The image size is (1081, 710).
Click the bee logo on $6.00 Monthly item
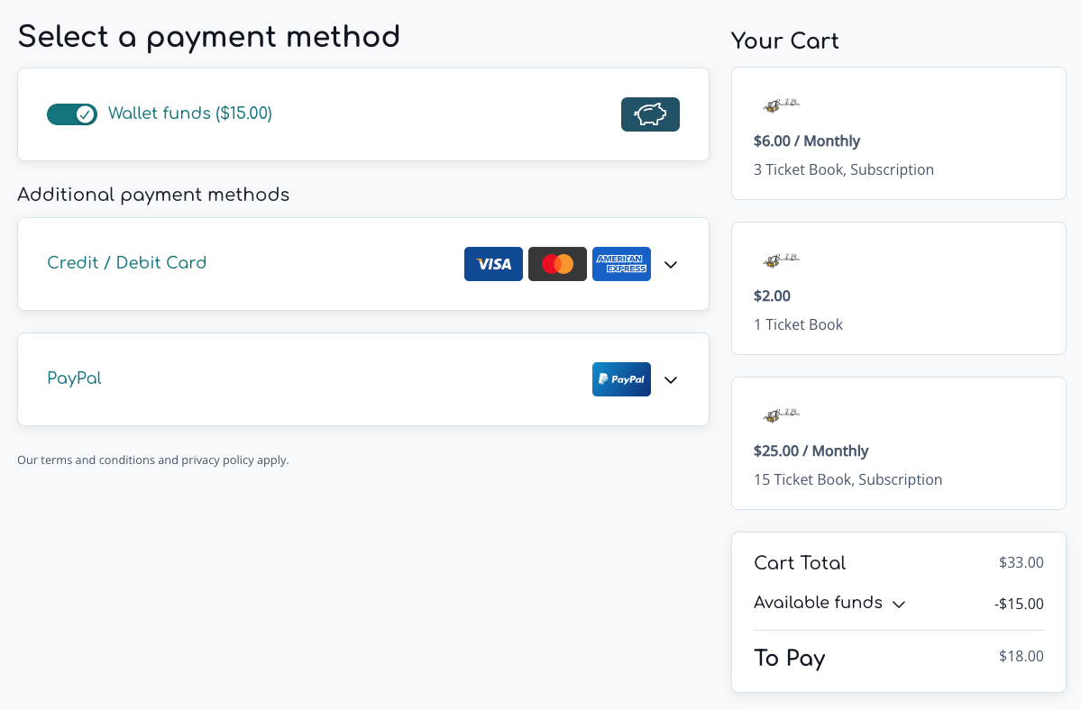781,105
